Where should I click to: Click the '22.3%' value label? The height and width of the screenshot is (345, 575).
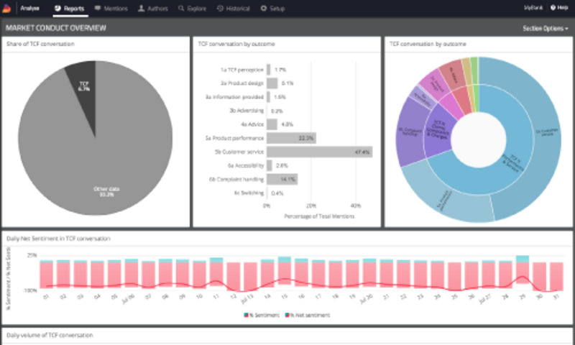coord(306,138)
